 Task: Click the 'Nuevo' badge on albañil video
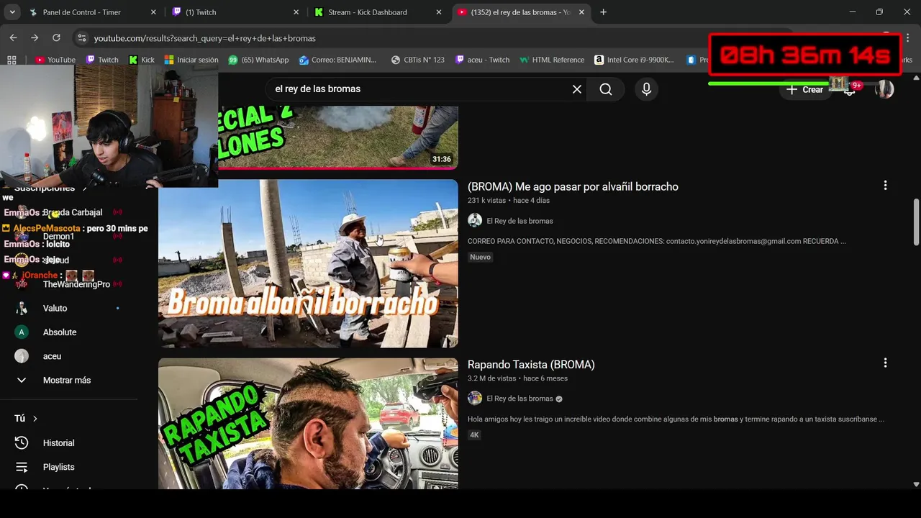480,257
